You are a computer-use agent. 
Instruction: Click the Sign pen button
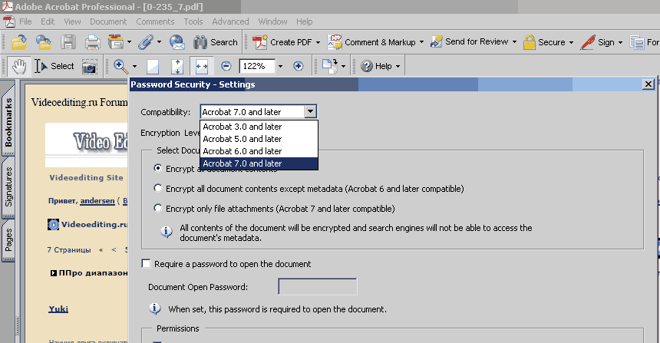pos(597,42)
